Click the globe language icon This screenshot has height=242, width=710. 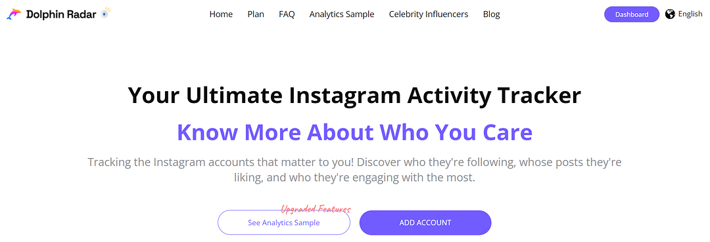click(670, 14)
